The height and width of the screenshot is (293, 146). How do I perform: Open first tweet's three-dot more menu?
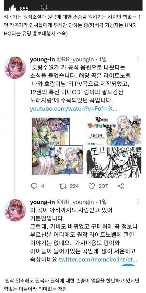point(138,59)
